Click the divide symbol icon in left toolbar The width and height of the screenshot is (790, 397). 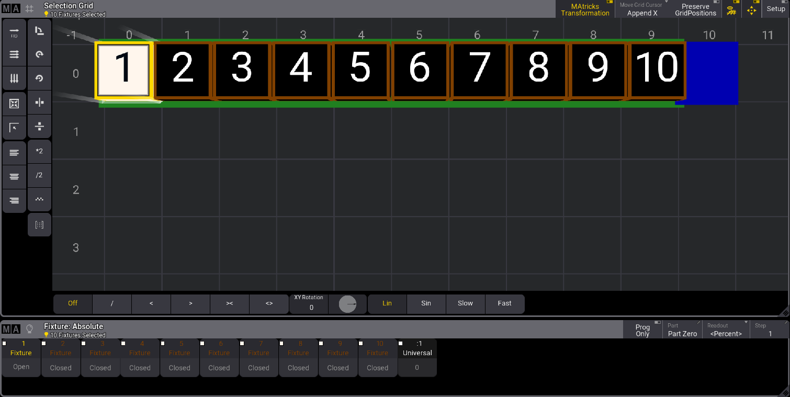39,127
